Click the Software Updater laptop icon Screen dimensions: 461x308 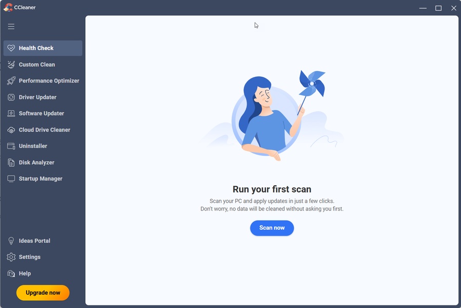(11, 113)
